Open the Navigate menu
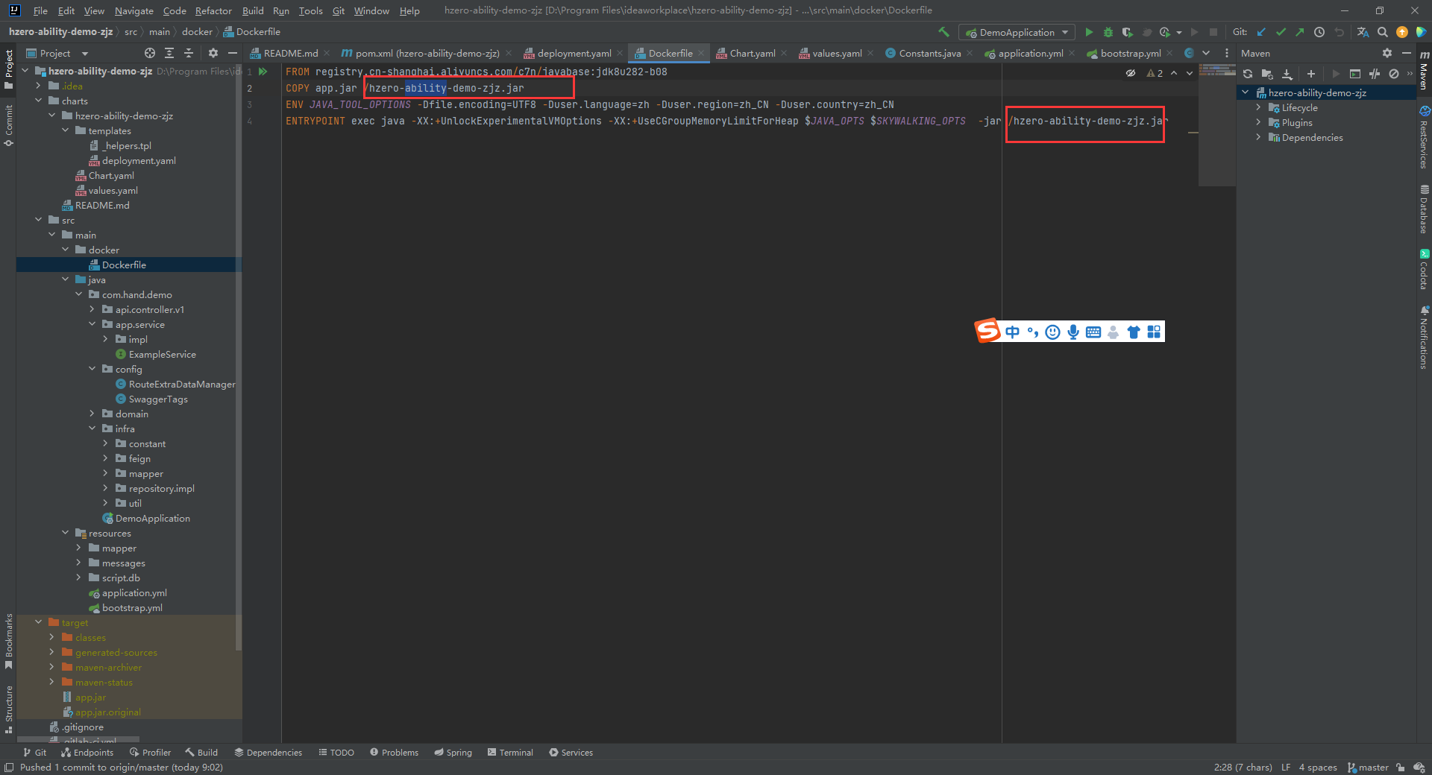 [x=134, y=10]
